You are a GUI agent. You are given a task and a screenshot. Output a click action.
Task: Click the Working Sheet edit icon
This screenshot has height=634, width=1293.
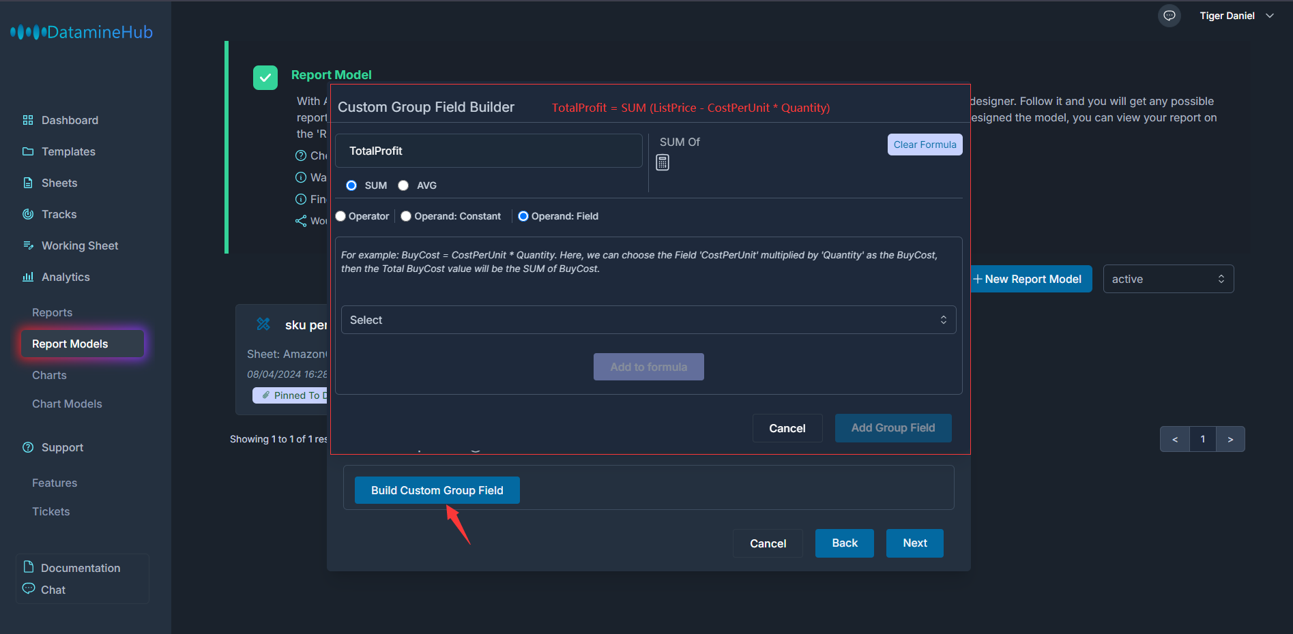click(x=28, y=245)
